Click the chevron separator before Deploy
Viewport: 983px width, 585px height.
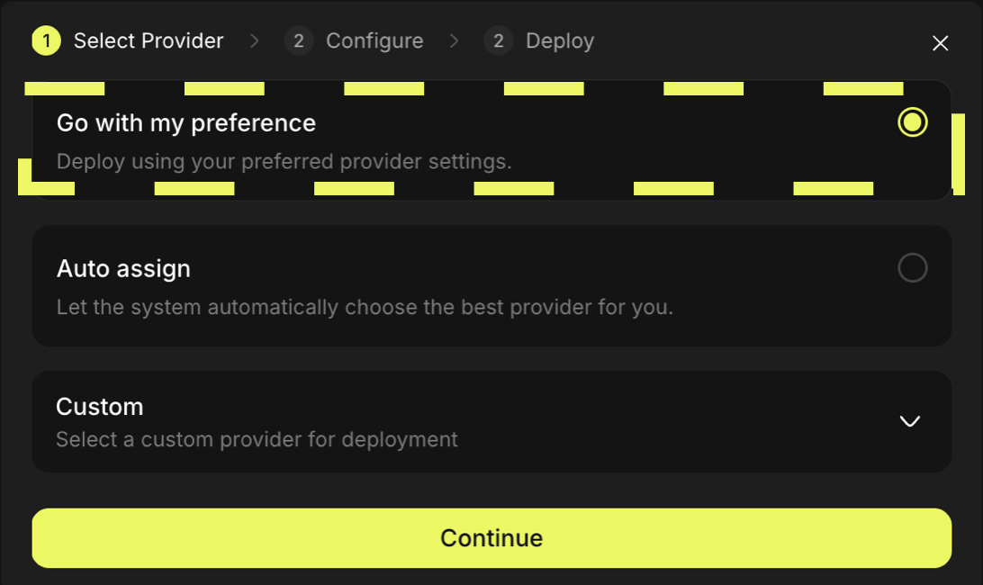point(455,40)
